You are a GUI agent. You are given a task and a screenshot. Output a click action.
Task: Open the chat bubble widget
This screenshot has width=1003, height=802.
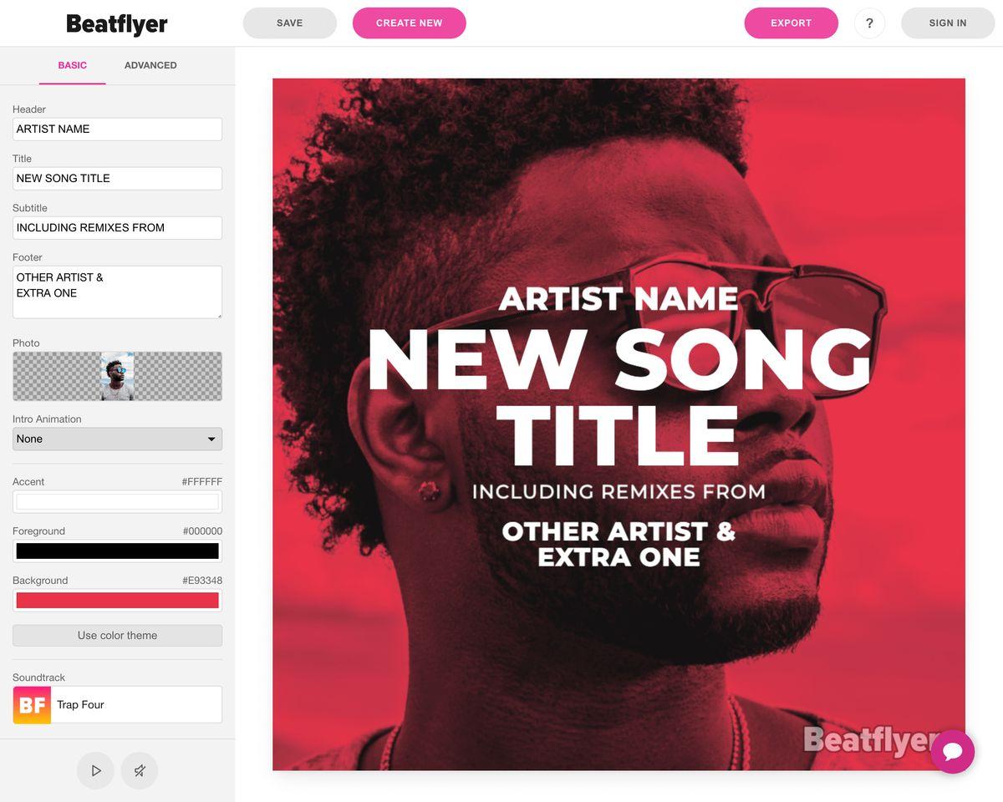(x=953, y=752)
